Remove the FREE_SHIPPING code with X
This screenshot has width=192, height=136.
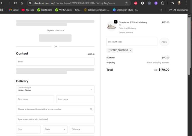click(131, 50)
